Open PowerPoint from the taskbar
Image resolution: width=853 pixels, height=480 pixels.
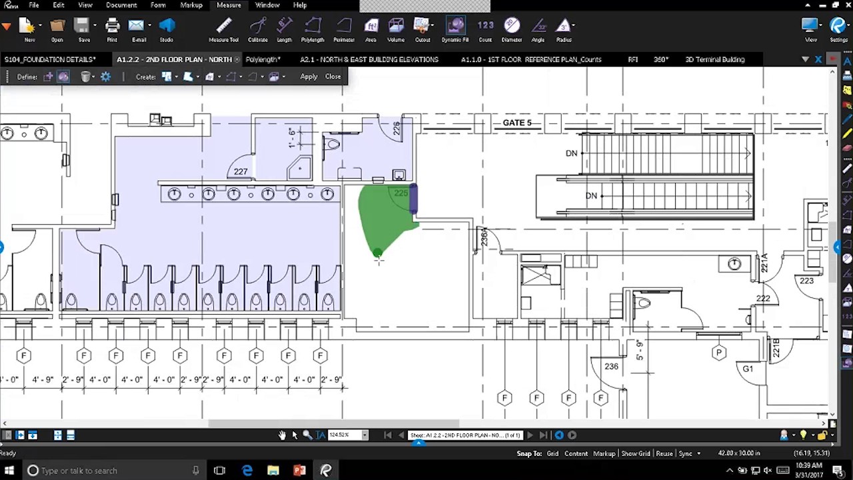coord(299,471)
